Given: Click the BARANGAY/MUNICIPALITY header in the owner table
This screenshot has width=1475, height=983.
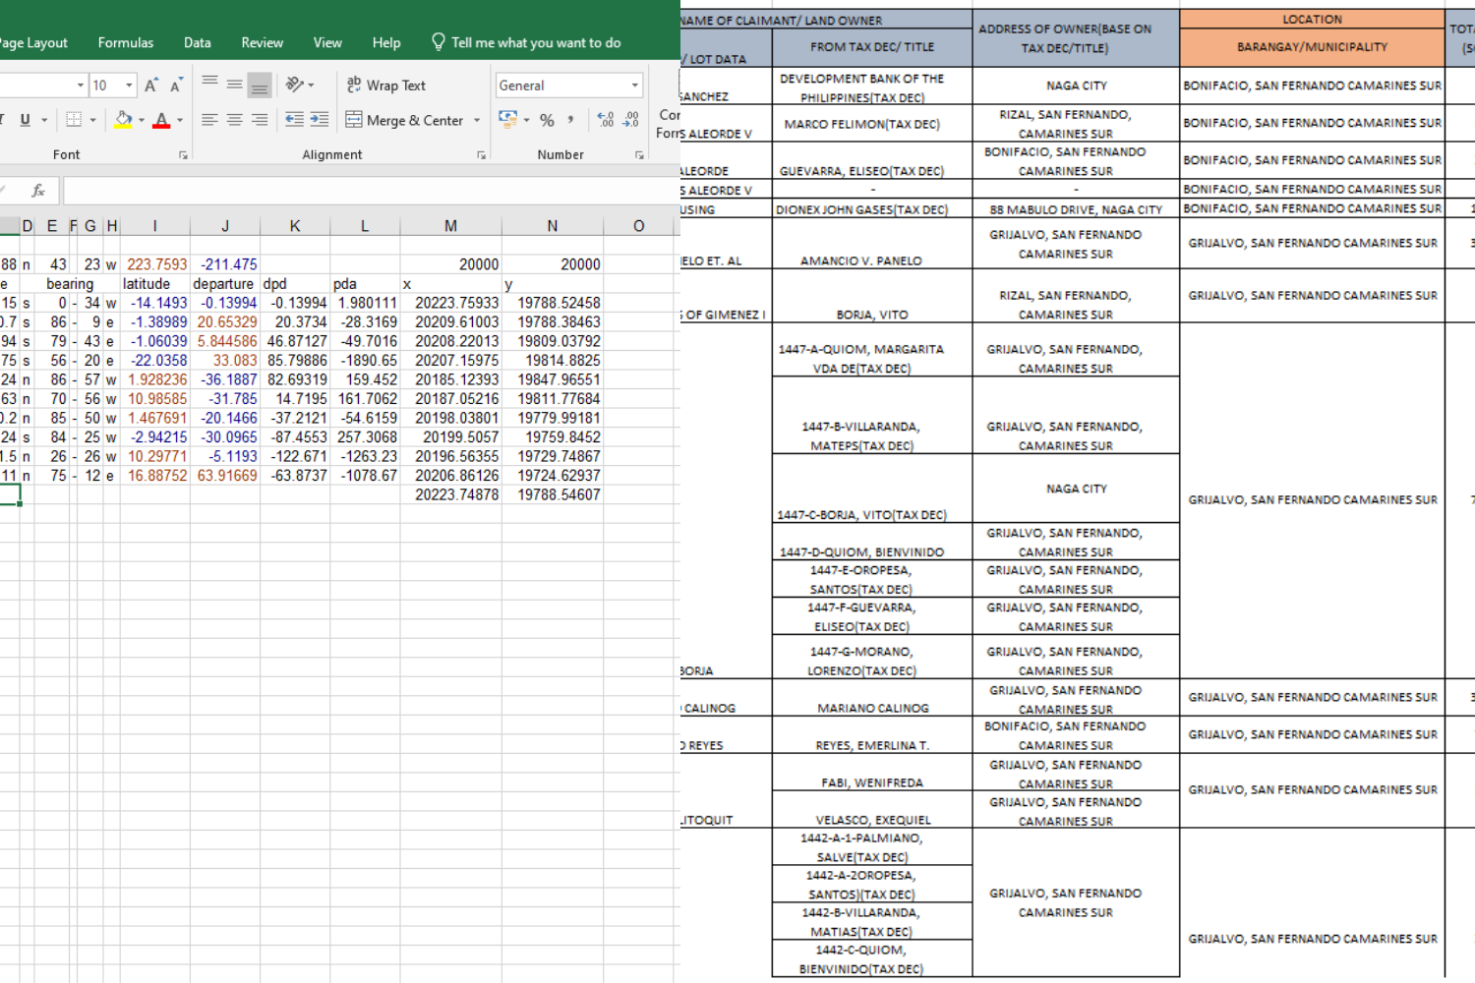Looking at the screenshot, I should [1313, 47].
